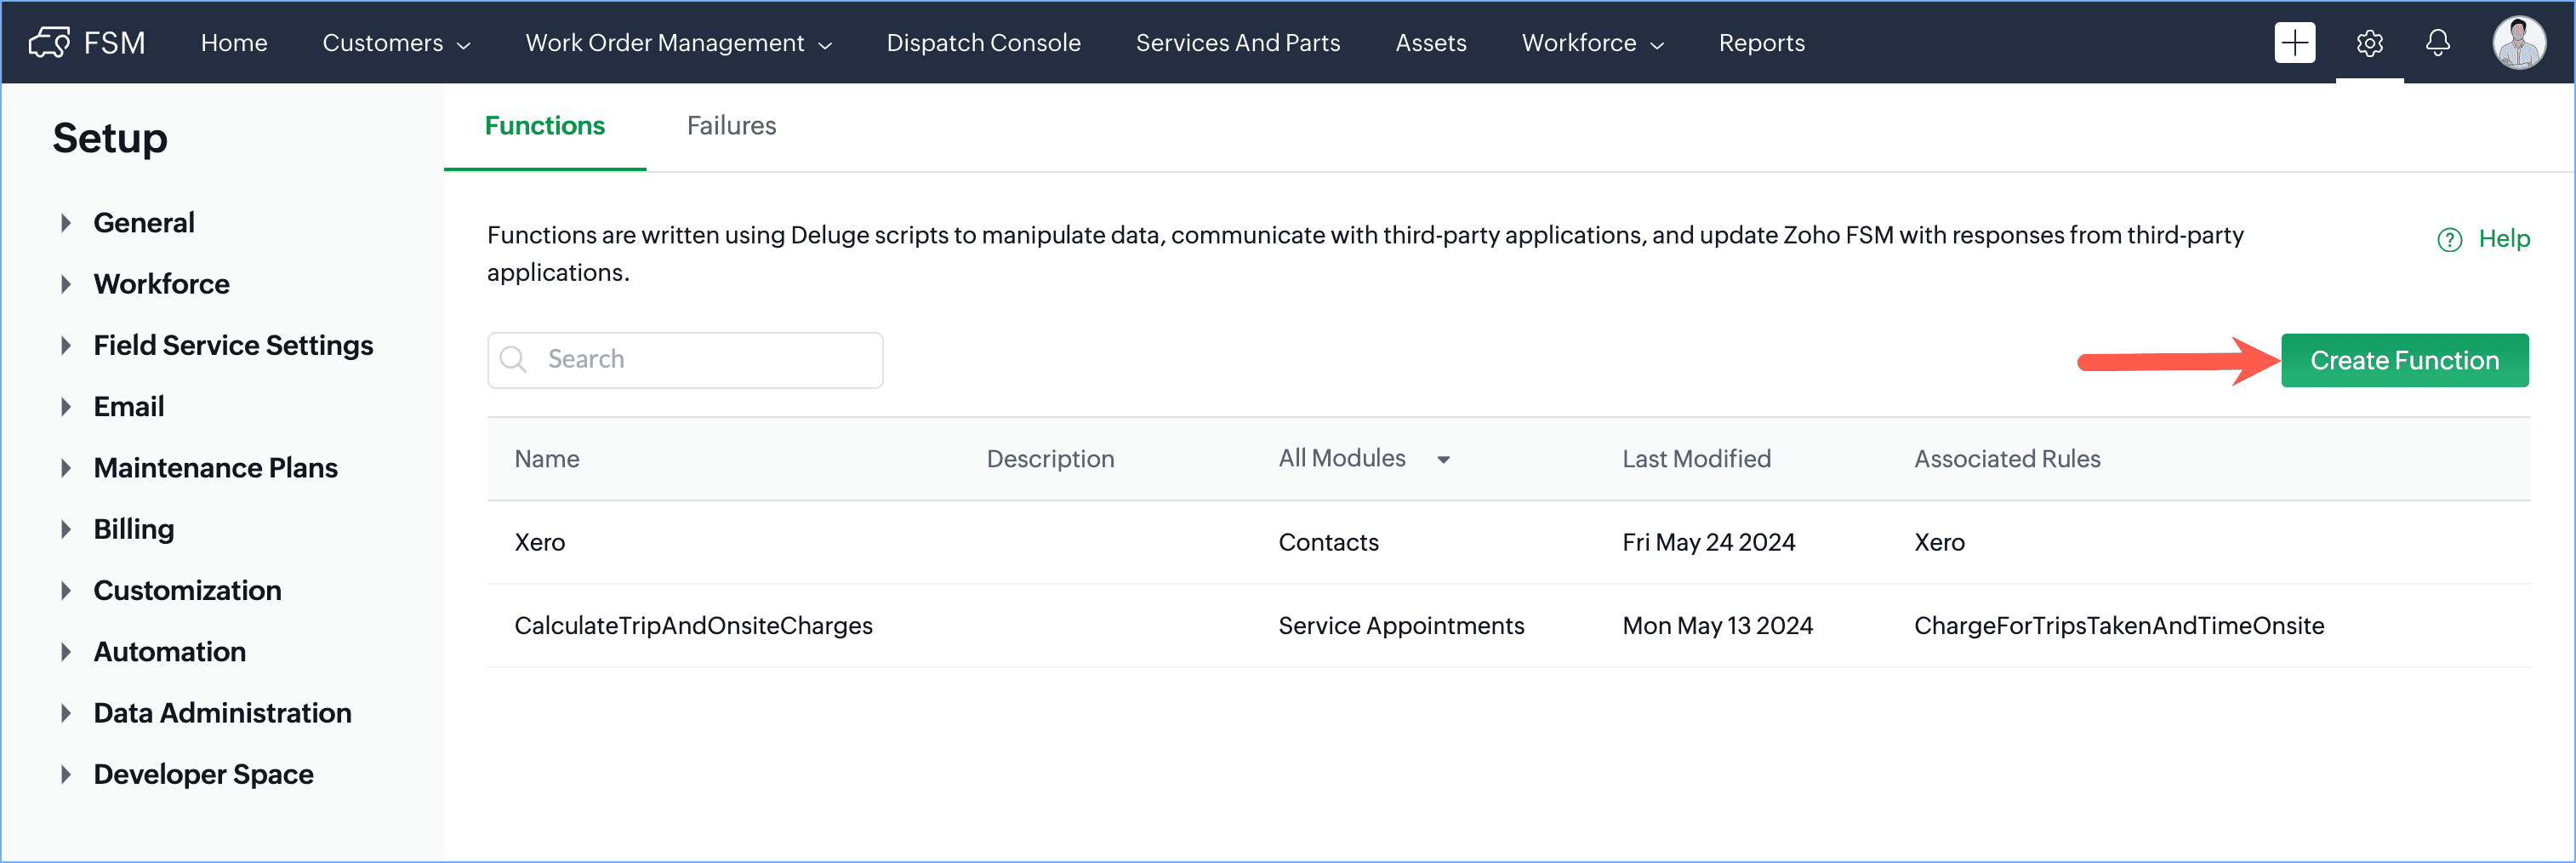
Task: Click the Last Modified column header
Action: (1696, 459)
